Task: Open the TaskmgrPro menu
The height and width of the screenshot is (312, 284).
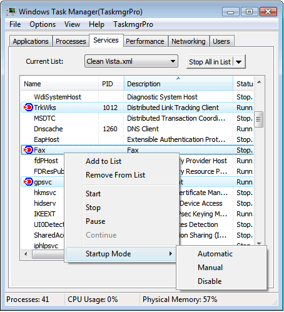Action: (x=133, y=24)
